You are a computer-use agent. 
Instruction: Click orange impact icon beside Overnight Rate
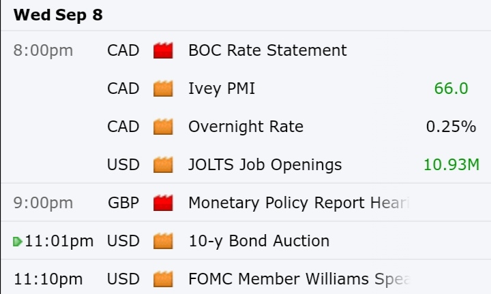163,127
